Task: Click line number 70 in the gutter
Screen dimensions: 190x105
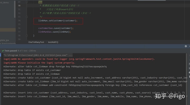Action: (x=19, y=6)
